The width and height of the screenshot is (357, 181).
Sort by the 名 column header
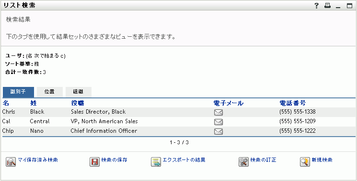6,103
